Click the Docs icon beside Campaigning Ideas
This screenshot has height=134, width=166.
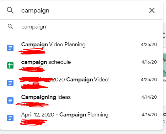10,100
